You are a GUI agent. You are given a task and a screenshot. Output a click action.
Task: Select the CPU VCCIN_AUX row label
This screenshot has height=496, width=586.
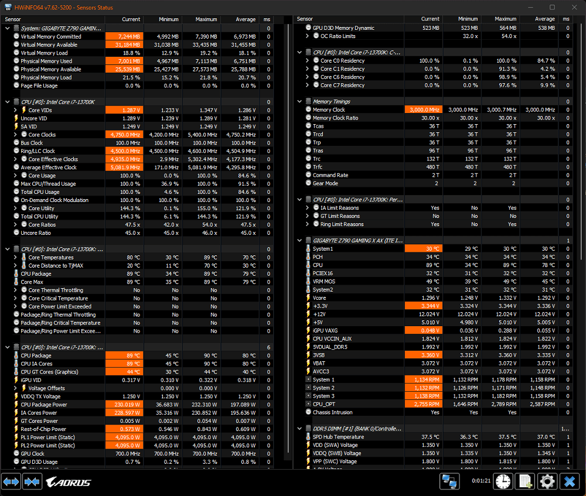[332, 338]
